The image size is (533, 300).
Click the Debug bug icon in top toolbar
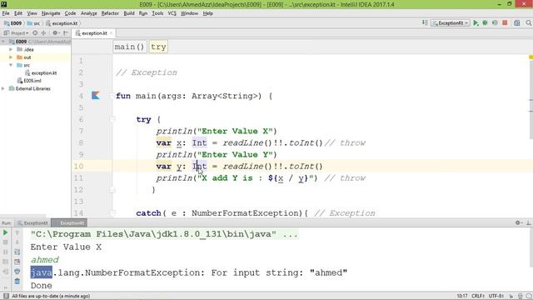click(x=485, y=22)
